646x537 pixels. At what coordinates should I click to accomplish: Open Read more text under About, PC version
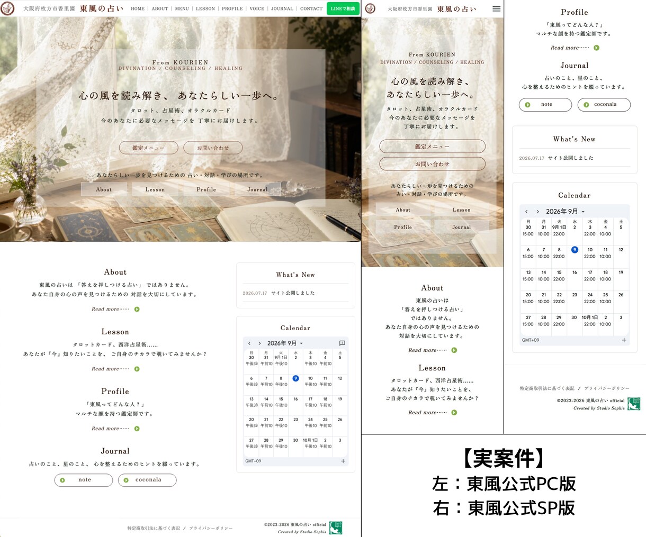[110, 309]
